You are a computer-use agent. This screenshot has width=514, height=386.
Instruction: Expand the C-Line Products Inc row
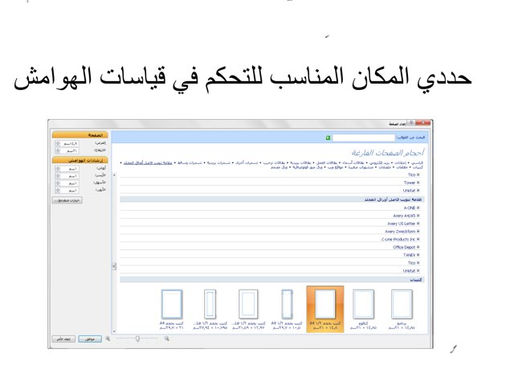418,240
